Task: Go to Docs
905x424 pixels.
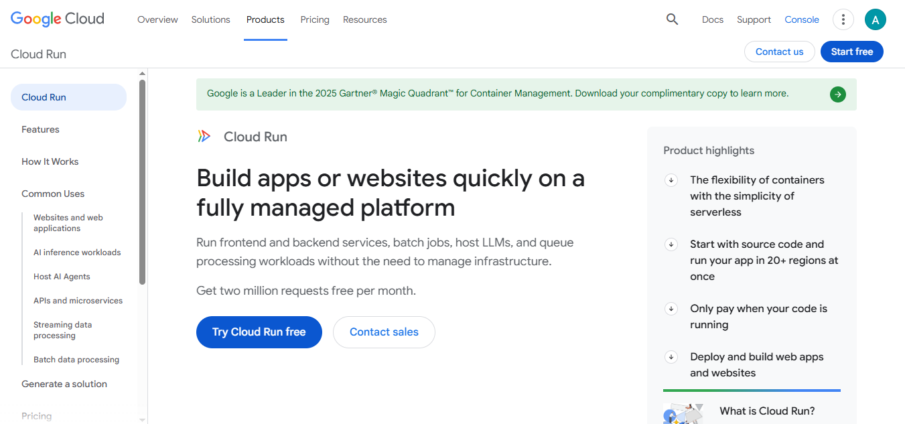Action: click(x=713, y=19)
